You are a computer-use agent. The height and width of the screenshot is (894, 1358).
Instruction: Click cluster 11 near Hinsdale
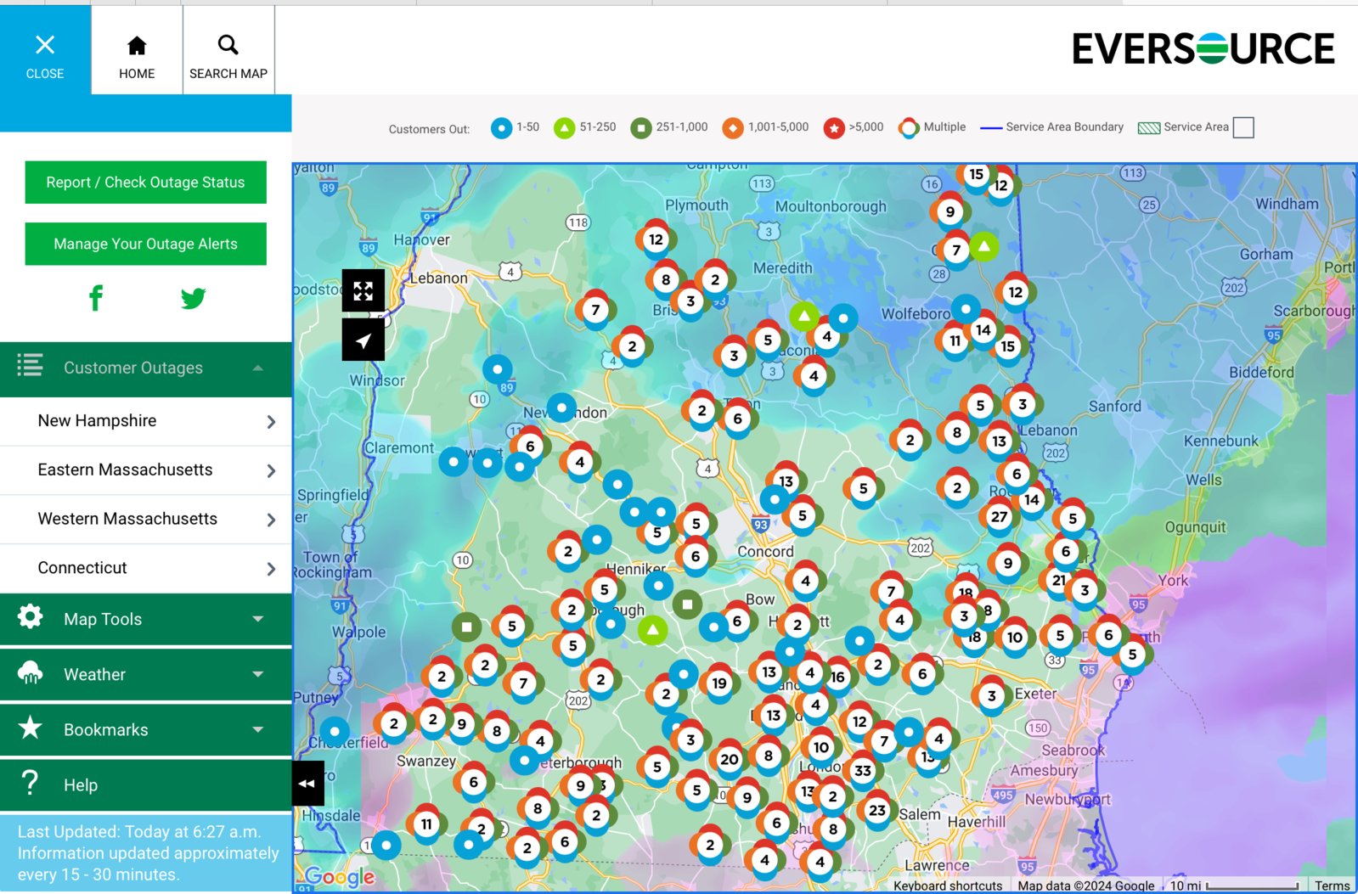coord(426,824)
